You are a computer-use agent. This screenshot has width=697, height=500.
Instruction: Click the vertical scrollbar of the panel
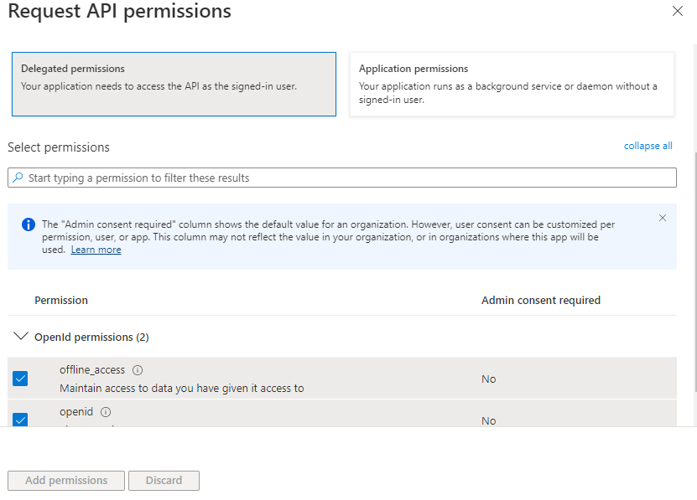point(694,251)
